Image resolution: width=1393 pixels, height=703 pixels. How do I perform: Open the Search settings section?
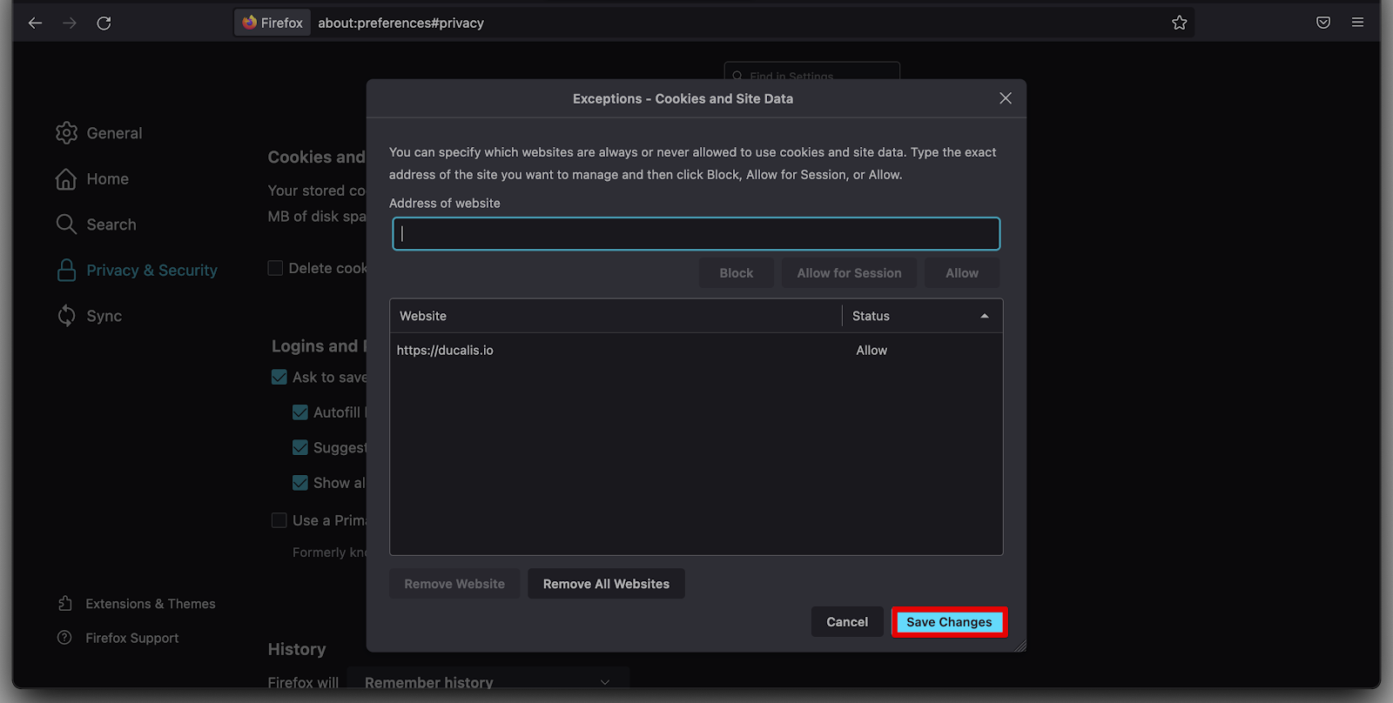point(111,224)
